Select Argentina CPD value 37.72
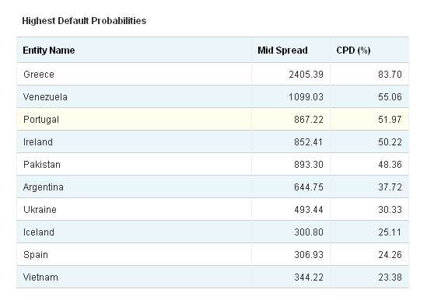Screen dimensions: 434x300 coord(390,187)
